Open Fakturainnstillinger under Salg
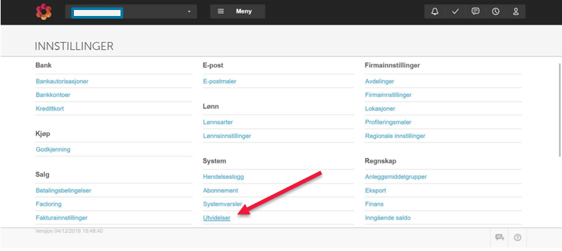Image resolution: width=562 pixels, height=251 pixels. click(62, 218)
